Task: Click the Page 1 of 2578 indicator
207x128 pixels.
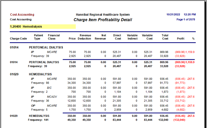Action: click(186, 20)
